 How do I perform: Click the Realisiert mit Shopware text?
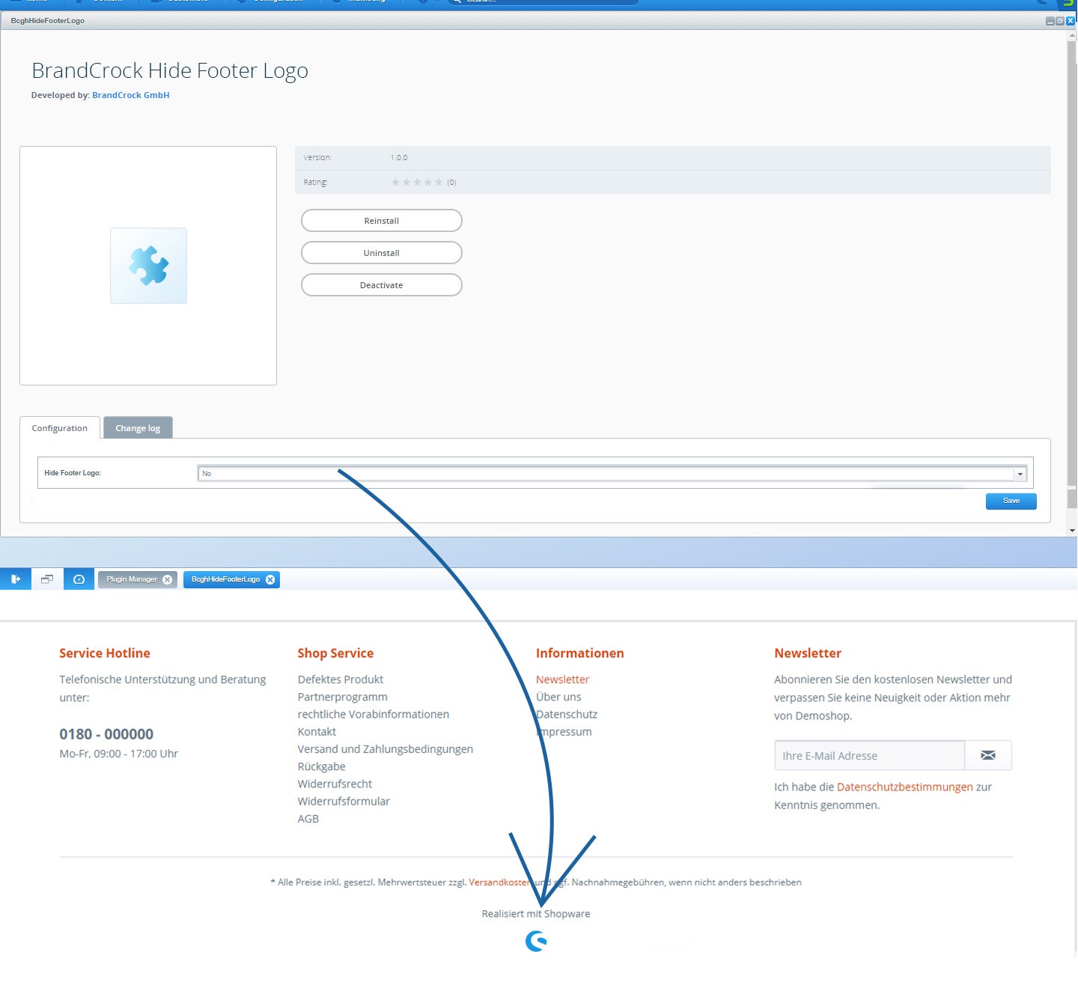tap(536, 914)
